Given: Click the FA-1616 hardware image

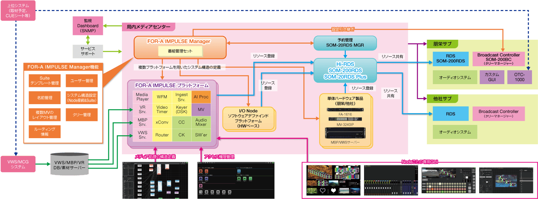Looking at the screenshot, I should tap(345, 110).
